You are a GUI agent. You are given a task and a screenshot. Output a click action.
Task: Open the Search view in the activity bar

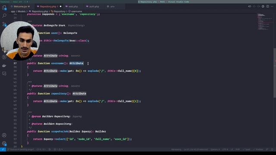[4, 15]
